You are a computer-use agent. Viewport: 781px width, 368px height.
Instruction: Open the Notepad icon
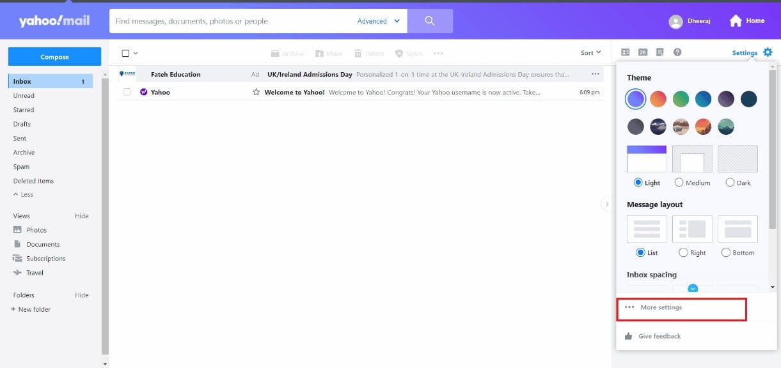(x=660, y=52)
